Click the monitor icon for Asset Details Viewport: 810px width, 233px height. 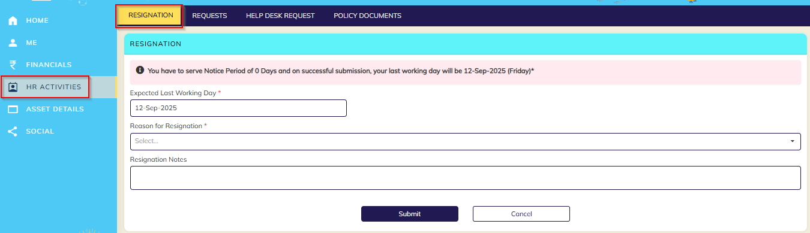click(13, 109)
